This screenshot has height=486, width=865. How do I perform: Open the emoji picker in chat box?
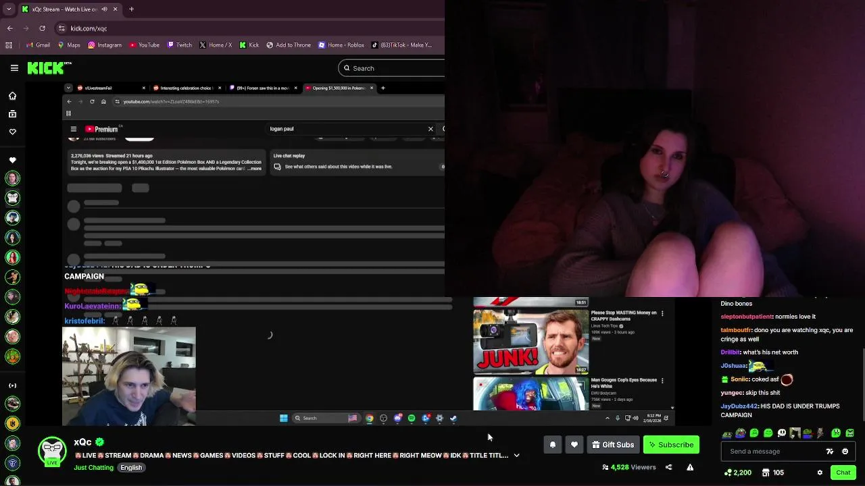point(845,452)
